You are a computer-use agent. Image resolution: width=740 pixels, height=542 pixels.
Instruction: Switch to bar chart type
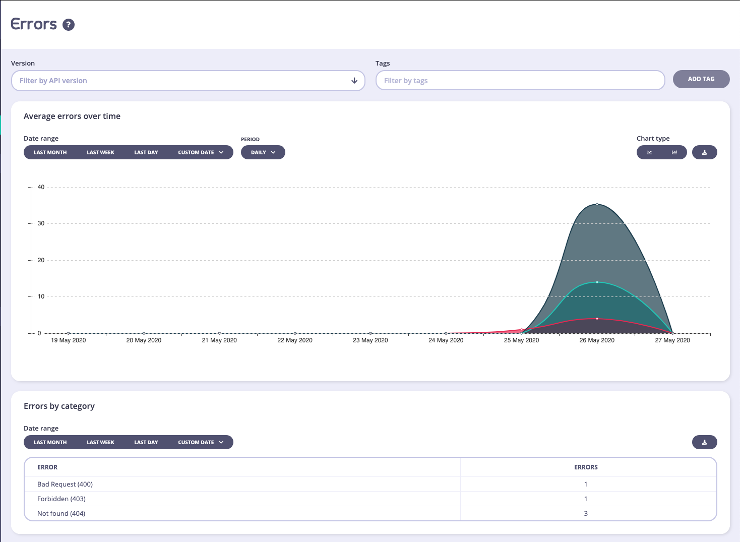tap(674, 152)
